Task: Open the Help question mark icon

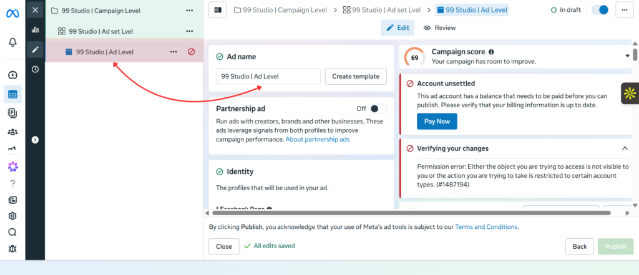Action: 12,183
